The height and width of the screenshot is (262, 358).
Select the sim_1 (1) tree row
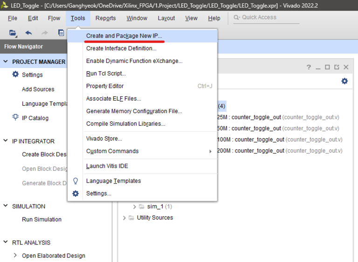pyautogui.click(x=153, y=207)
